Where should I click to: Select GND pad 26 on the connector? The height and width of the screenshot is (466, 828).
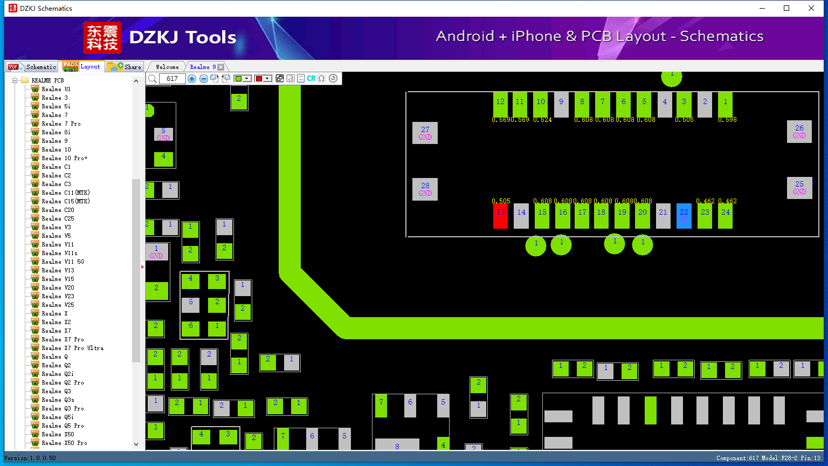click(799, 131)
